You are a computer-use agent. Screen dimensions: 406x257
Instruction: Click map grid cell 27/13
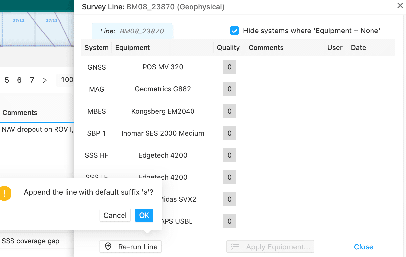pos(52,20)
